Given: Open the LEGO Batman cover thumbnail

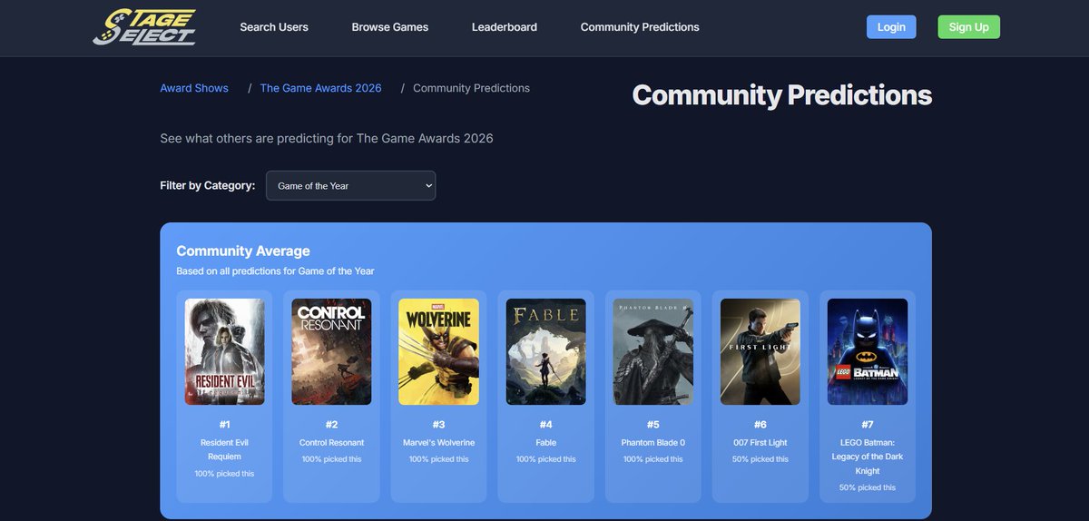Looking at the screenshot, I should pos(868,351).
